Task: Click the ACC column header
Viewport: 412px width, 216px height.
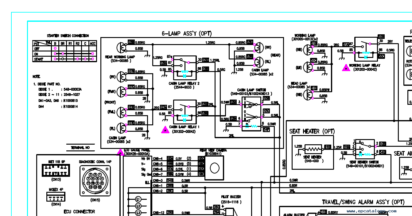Action: tap(93, 44)
